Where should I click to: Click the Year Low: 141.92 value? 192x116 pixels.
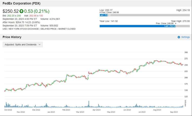[109, 21]
